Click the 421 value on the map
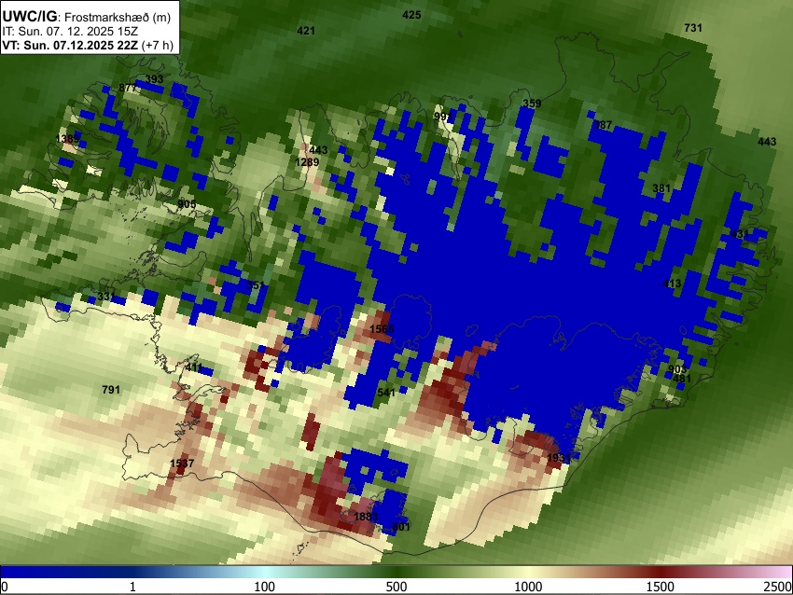 (x=306, y=31)
